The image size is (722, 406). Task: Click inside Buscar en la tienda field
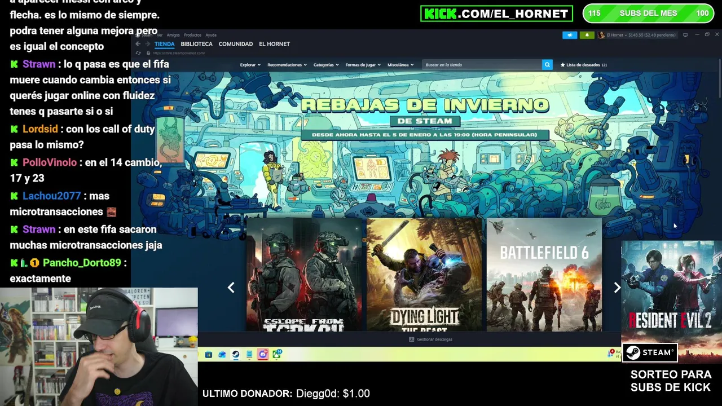(x=482, y=65)
